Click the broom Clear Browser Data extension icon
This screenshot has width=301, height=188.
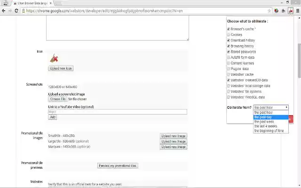tap(291, 11)
